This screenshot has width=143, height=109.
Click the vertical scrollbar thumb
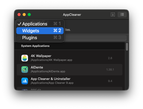pyautogui.click(x=127, y=47)
